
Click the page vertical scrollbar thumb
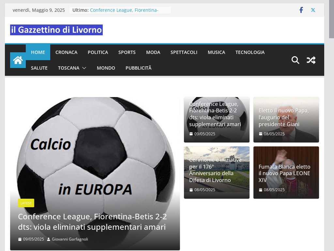tap(331, 19)
